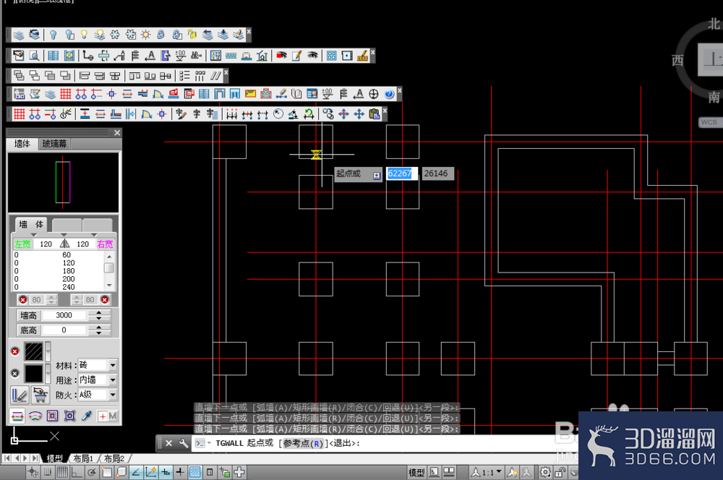
Task: Click the circular rotate dimension icon
Action: (x=278, y=114)
